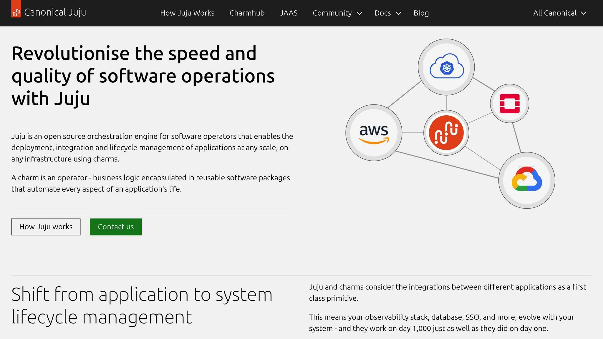Screen dimensions: 603x339
Task: Expand the Docs dropdown chevron
Action: pos(399,13)
